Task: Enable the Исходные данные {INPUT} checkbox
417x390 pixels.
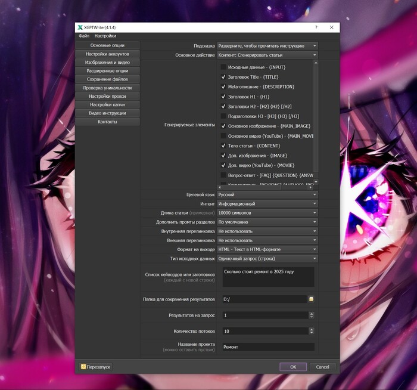Action: tap(223, 67)
